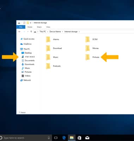Viewport: 134px width, 141px height.
Task: Open Customize Quick Access Toolbar dropdown
Action: coord(31,23)
